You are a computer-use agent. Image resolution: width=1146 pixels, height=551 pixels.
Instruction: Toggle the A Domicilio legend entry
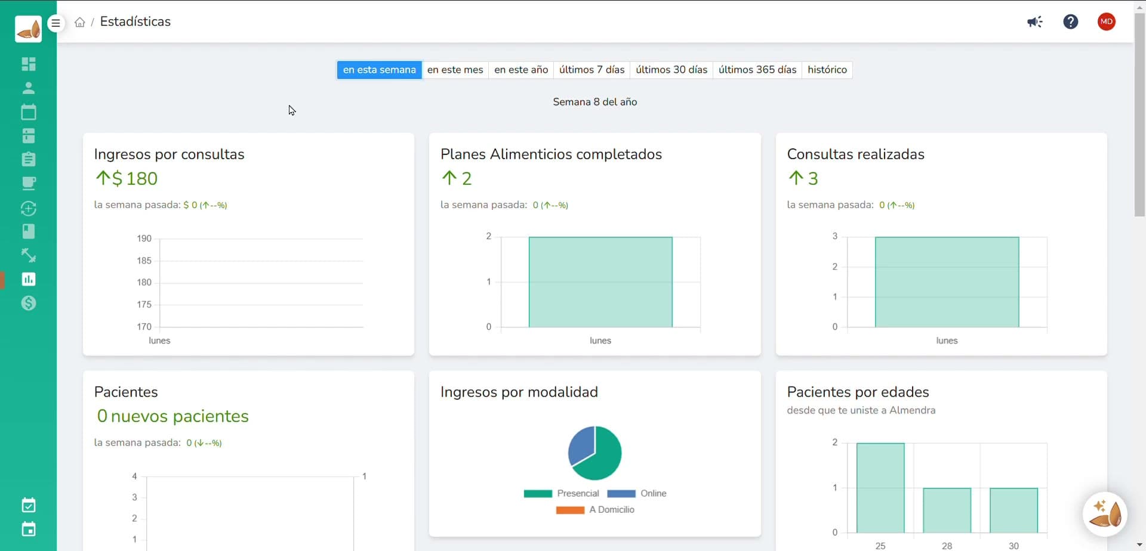click(x=595, y=510)
